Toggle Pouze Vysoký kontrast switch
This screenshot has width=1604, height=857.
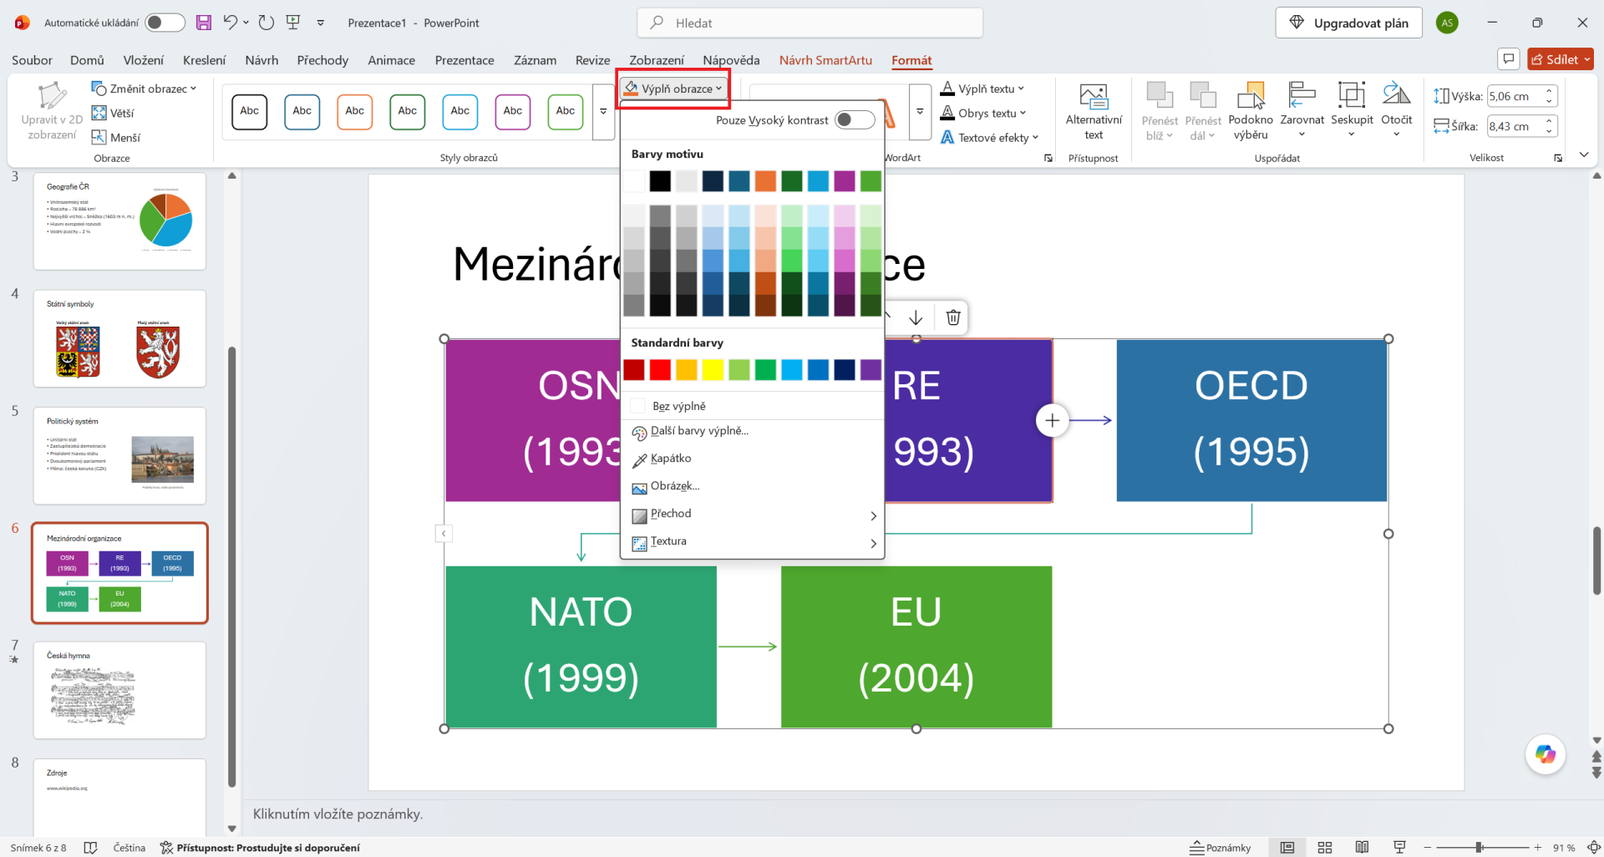pyautogui.click(x=854, y=120)
